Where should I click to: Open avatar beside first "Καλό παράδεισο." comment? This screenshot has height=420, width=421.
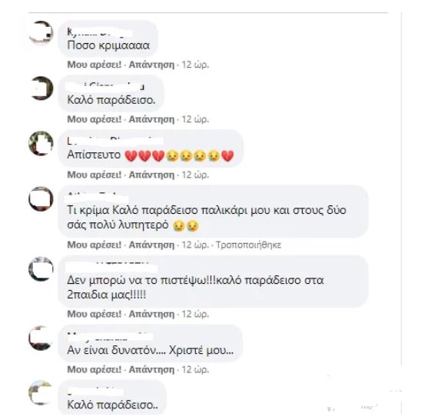[41, 88]
